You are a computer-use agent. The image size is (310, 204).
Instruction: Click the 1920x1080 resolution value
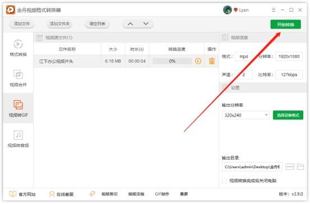(x=289, y=57)
